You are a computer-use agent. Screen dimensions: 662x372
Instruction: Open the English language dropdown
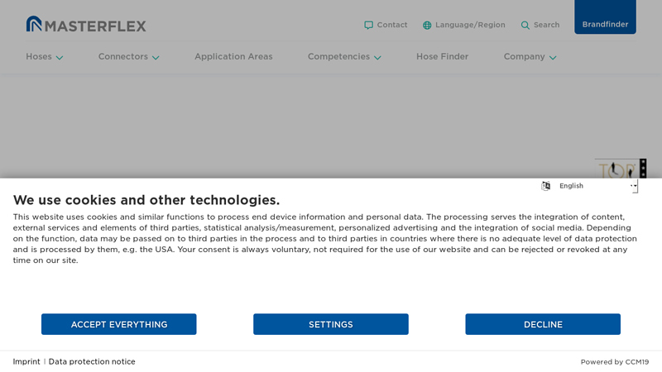click(597, 186)
